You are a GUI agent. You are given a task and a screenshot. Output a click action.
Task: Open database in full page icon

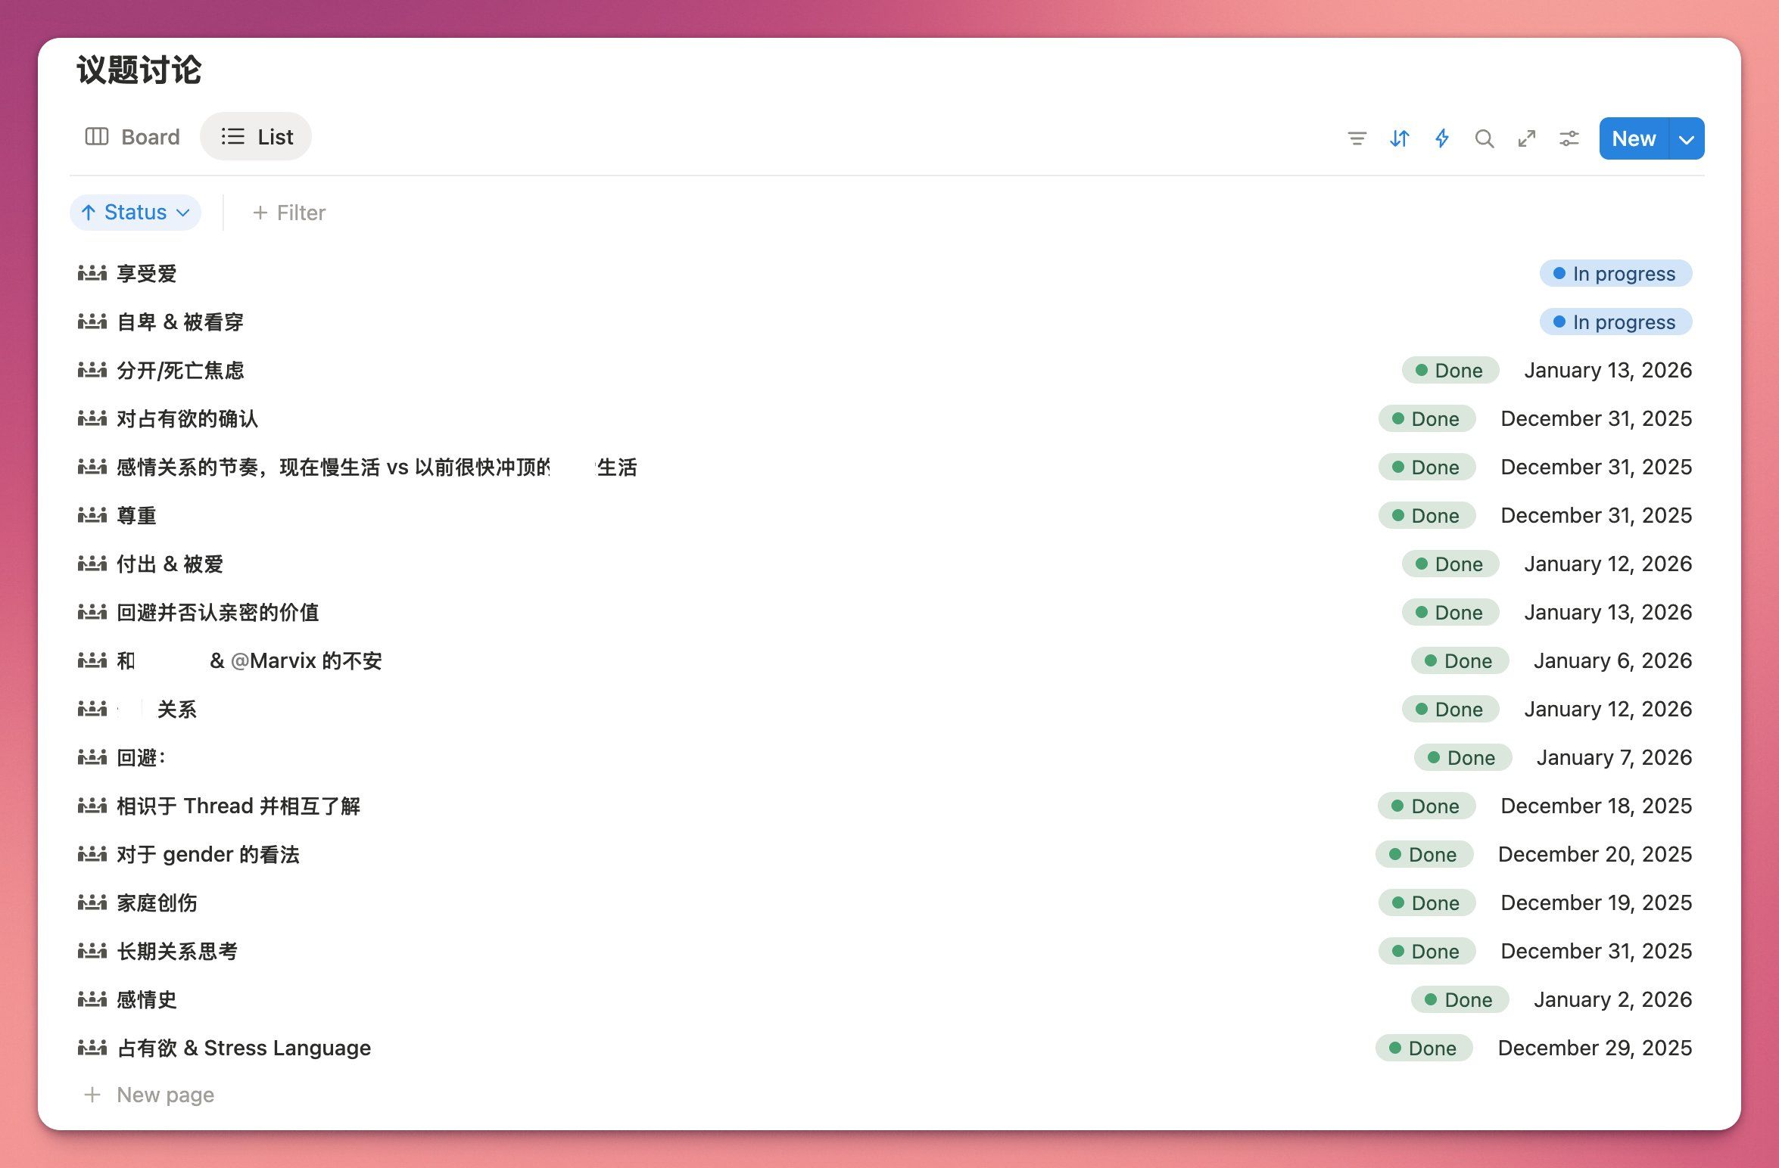[x=1526, y=138]
